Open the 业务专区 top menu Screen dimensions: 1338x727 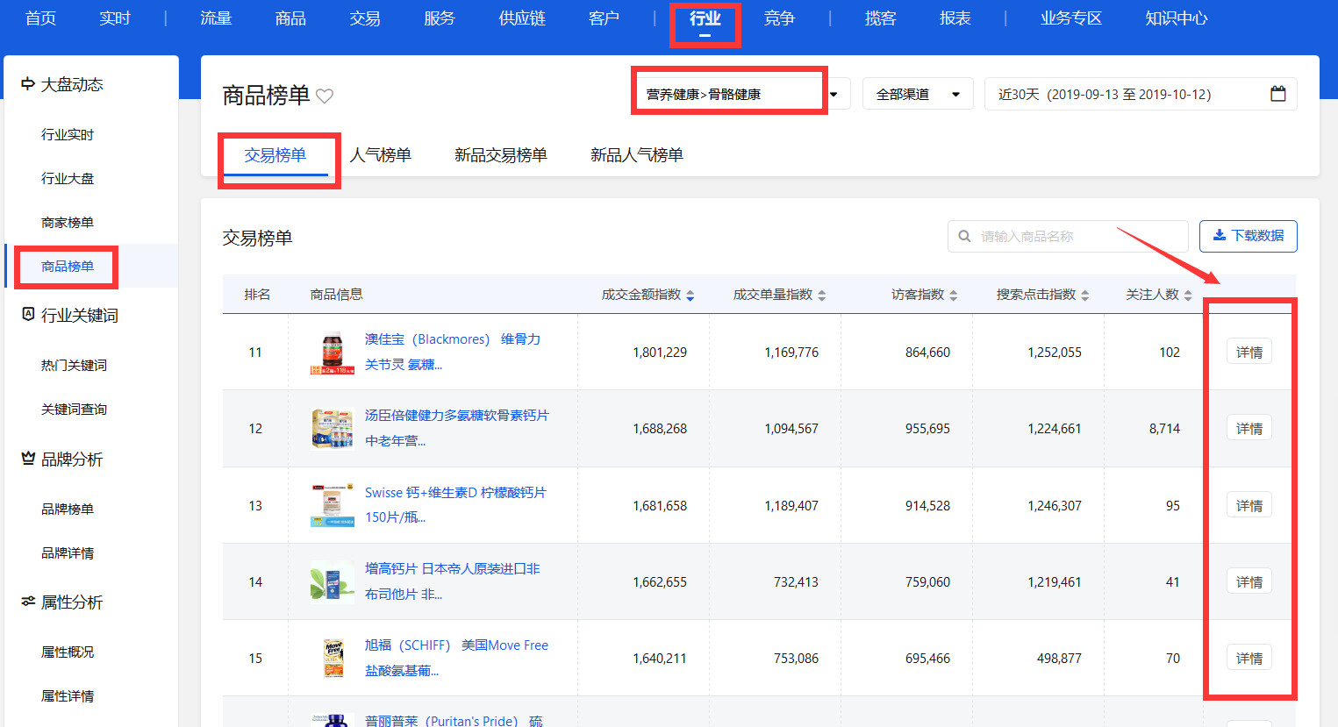[1071, 18]
